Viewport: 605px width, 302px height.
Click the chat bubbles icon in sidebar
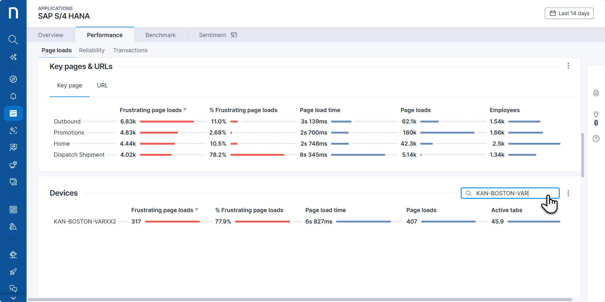(x=13, y=288)
